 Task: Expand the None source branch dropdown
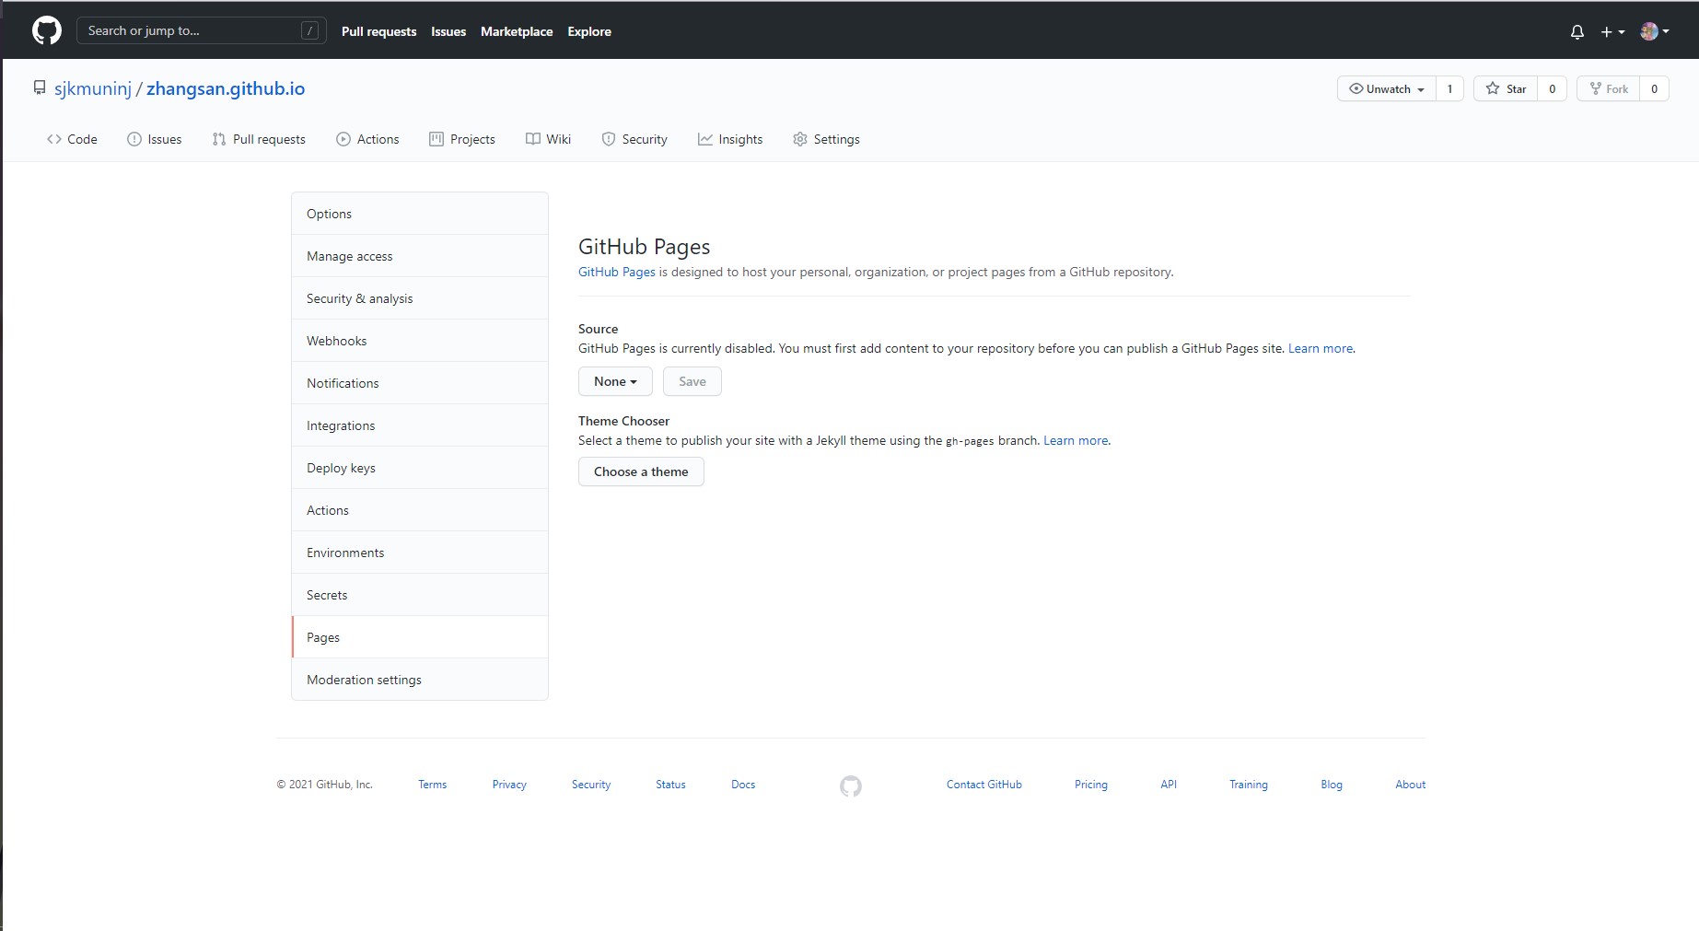point(615,381)
